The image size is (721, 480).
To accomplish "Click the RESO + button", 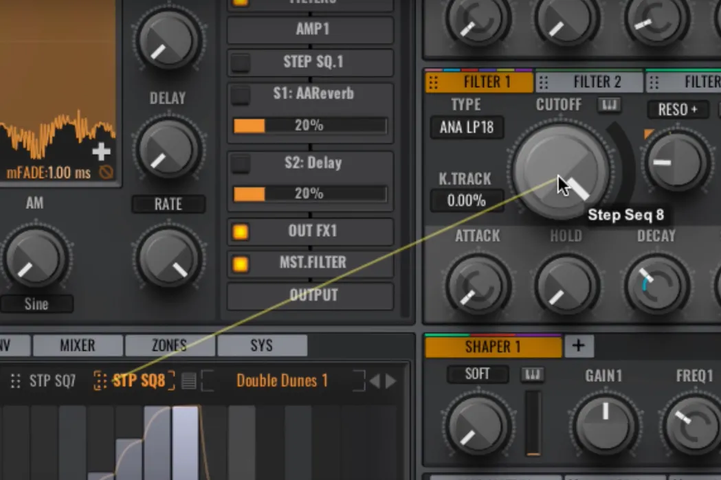I will (x=677, y=110).
